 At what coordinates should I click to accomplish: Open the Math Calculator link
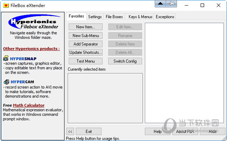29,105
